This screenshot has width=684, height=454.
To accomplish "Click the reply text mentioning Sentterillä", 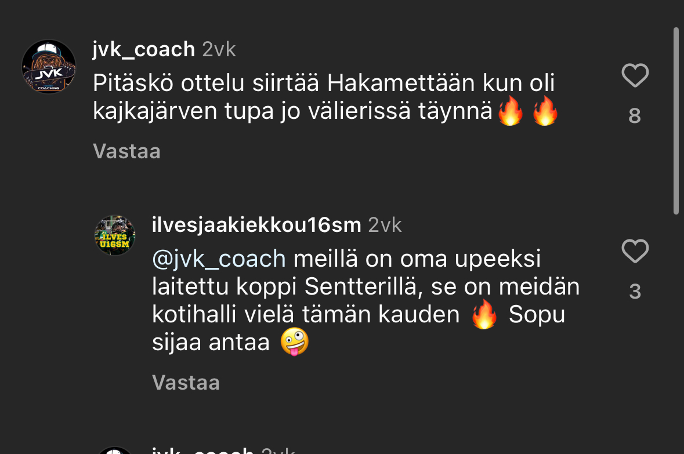I will [365, 287].
